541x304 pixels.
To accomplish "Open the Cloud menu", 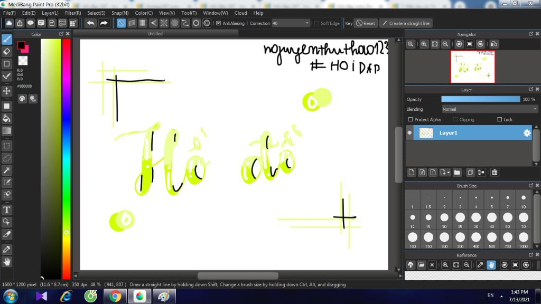I will (240, 13).
